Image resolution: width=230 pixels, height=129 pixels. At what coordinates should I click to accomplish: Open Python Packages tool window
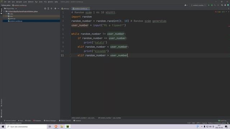(x=50, y=121)
